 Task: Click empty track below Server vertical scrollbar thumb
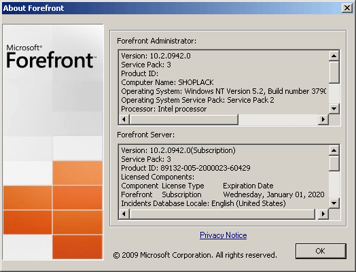(334, 184)
